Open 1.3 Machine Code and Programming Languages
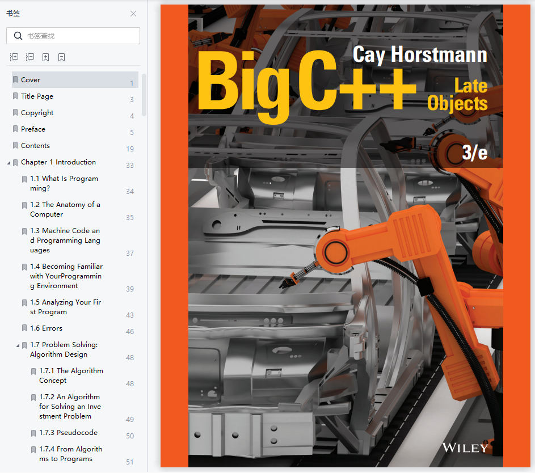 coord(65,240)
